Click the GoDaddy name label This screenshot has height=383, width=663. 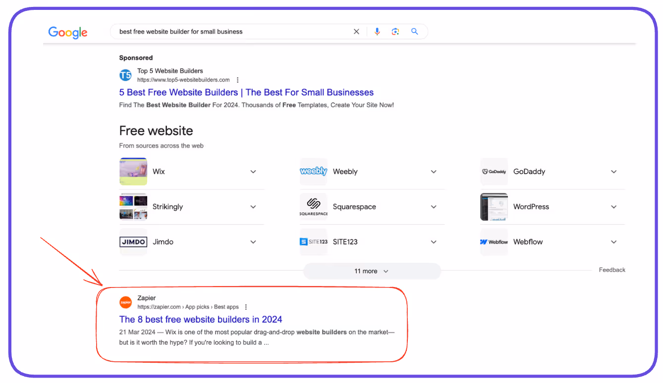click(x=529, y=172)
